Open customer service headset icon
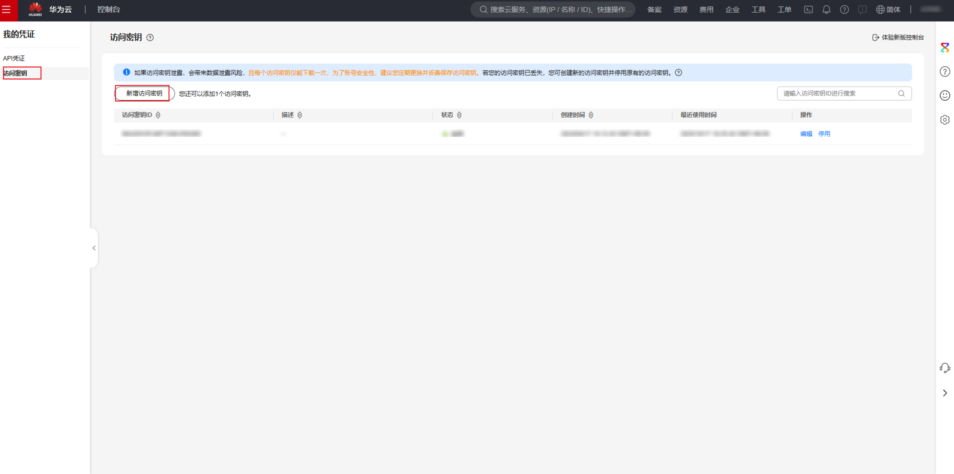 click(944, 368)
